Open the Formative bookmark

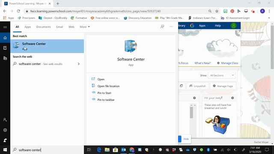click(79, 18)
